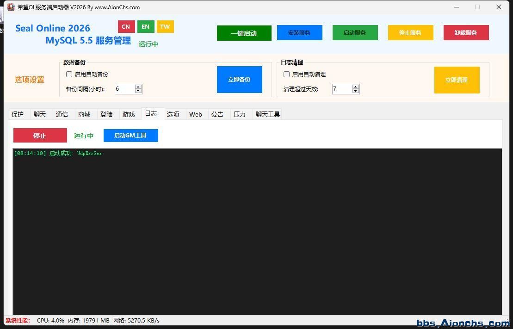Click the red 卸载服务 button
This screenshot has width=513, height=329.
point(466,33)
